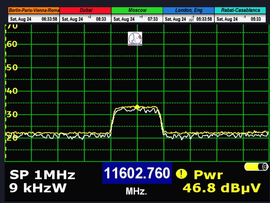Click the Dubai time reading 08:33
This screenshot has width=270, height=203.
tap(101, 19)
